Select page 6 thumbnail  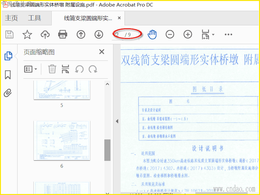(x=62, y=140)
